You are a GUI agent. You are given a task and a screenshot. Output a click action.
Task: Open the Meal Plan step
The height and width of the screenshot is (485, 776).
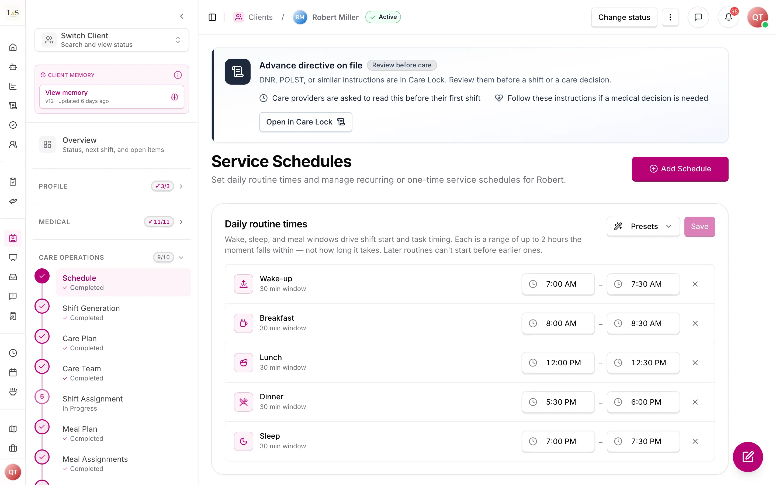[123, 433]
